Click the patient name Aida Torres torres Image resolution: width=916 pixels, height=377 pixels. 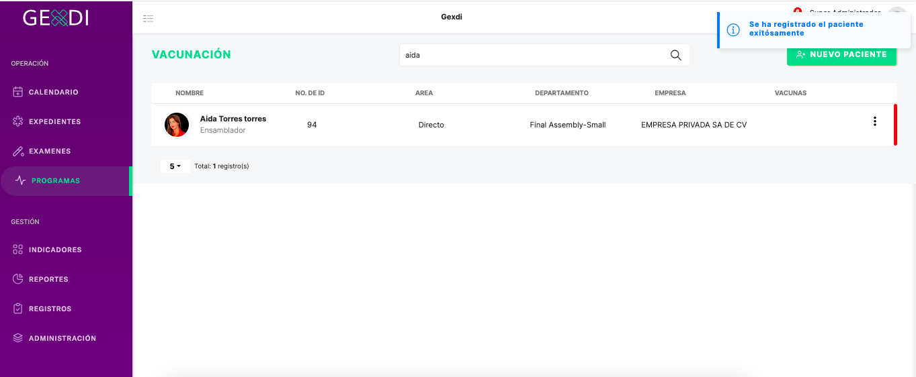(233, 119)
